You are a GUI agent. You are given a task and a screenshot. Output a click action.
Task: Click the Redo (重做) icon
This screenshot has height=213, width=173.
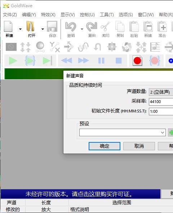92,26
